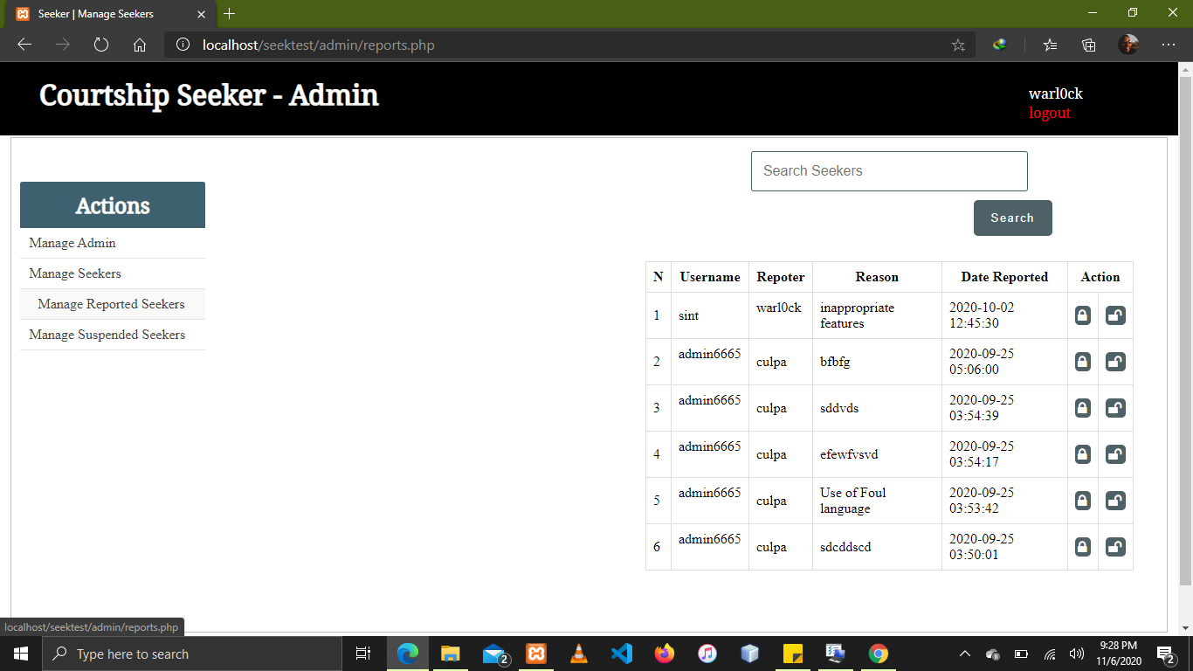Open Manage Suspended Seekers in the sidebar
Viewport: 1193px width, 671px height.
point(113,335)
